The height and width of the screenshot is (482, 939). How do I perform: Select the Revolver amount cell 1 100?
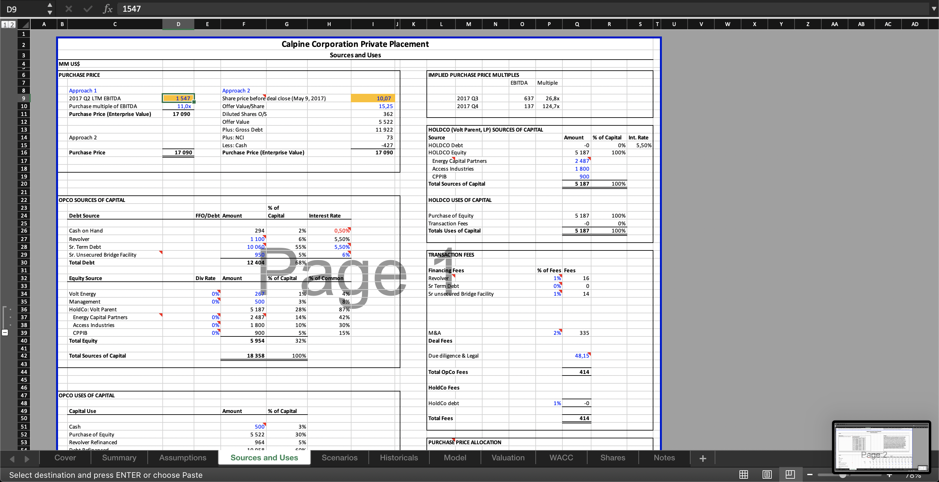[244, 239]
